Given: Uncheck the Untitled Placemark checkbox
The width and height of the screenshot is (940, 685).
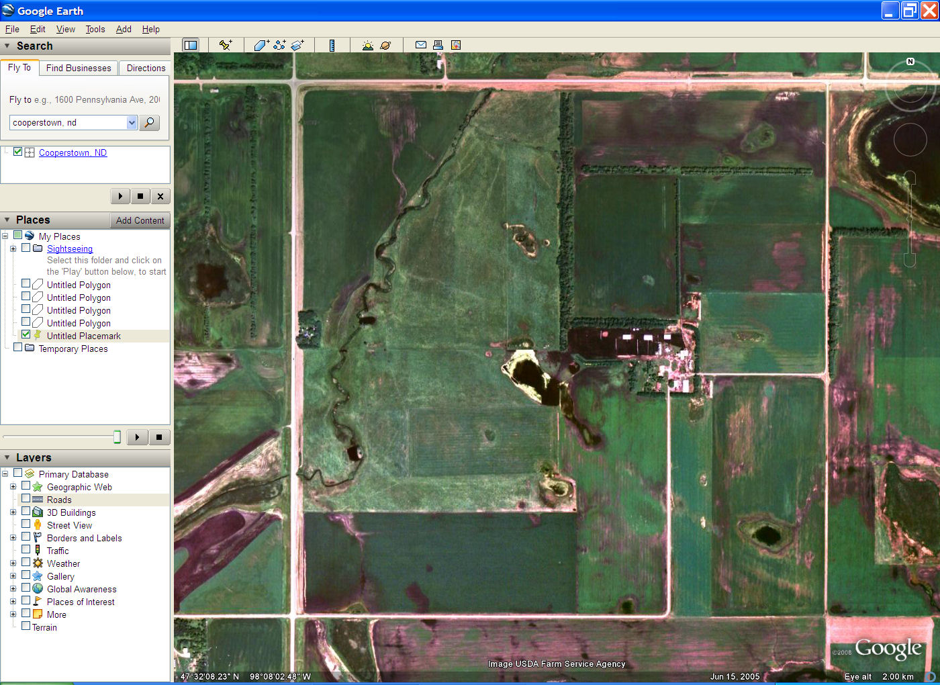Looking at the screenshot, I should pos(26,334).
